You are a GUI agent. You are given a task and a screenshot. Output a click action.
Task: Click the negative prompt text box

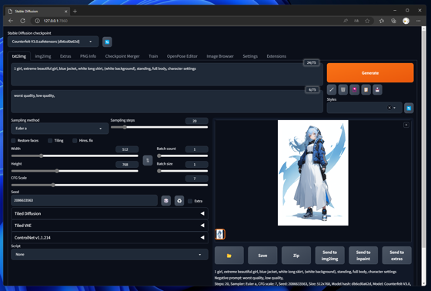point(167,102)
